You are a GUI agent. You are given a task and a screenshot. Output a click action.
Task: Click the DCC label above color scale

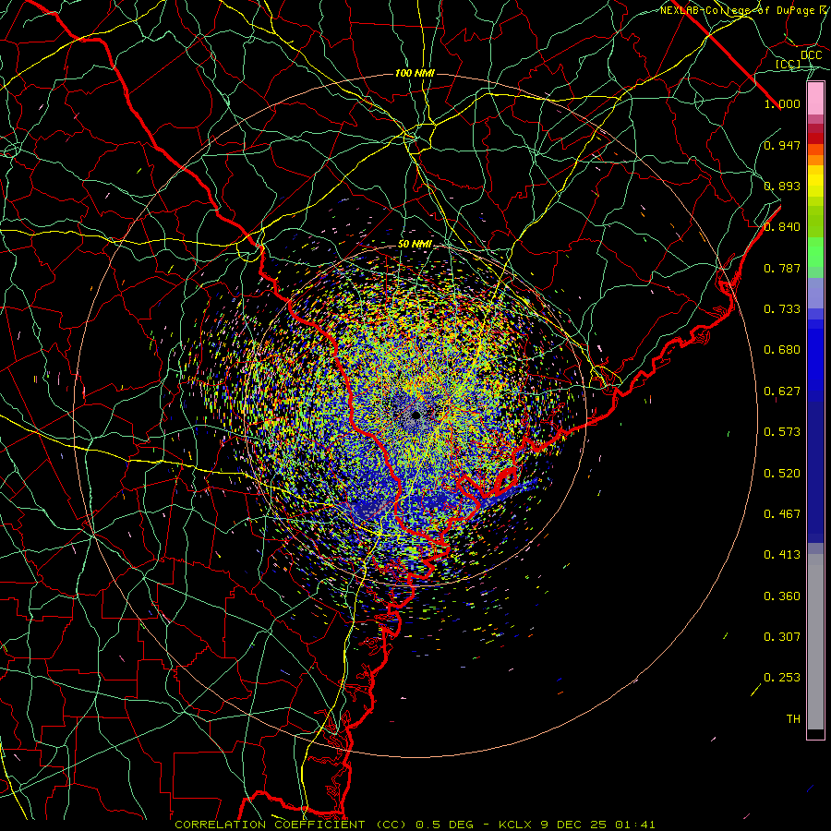coord(812,55)
